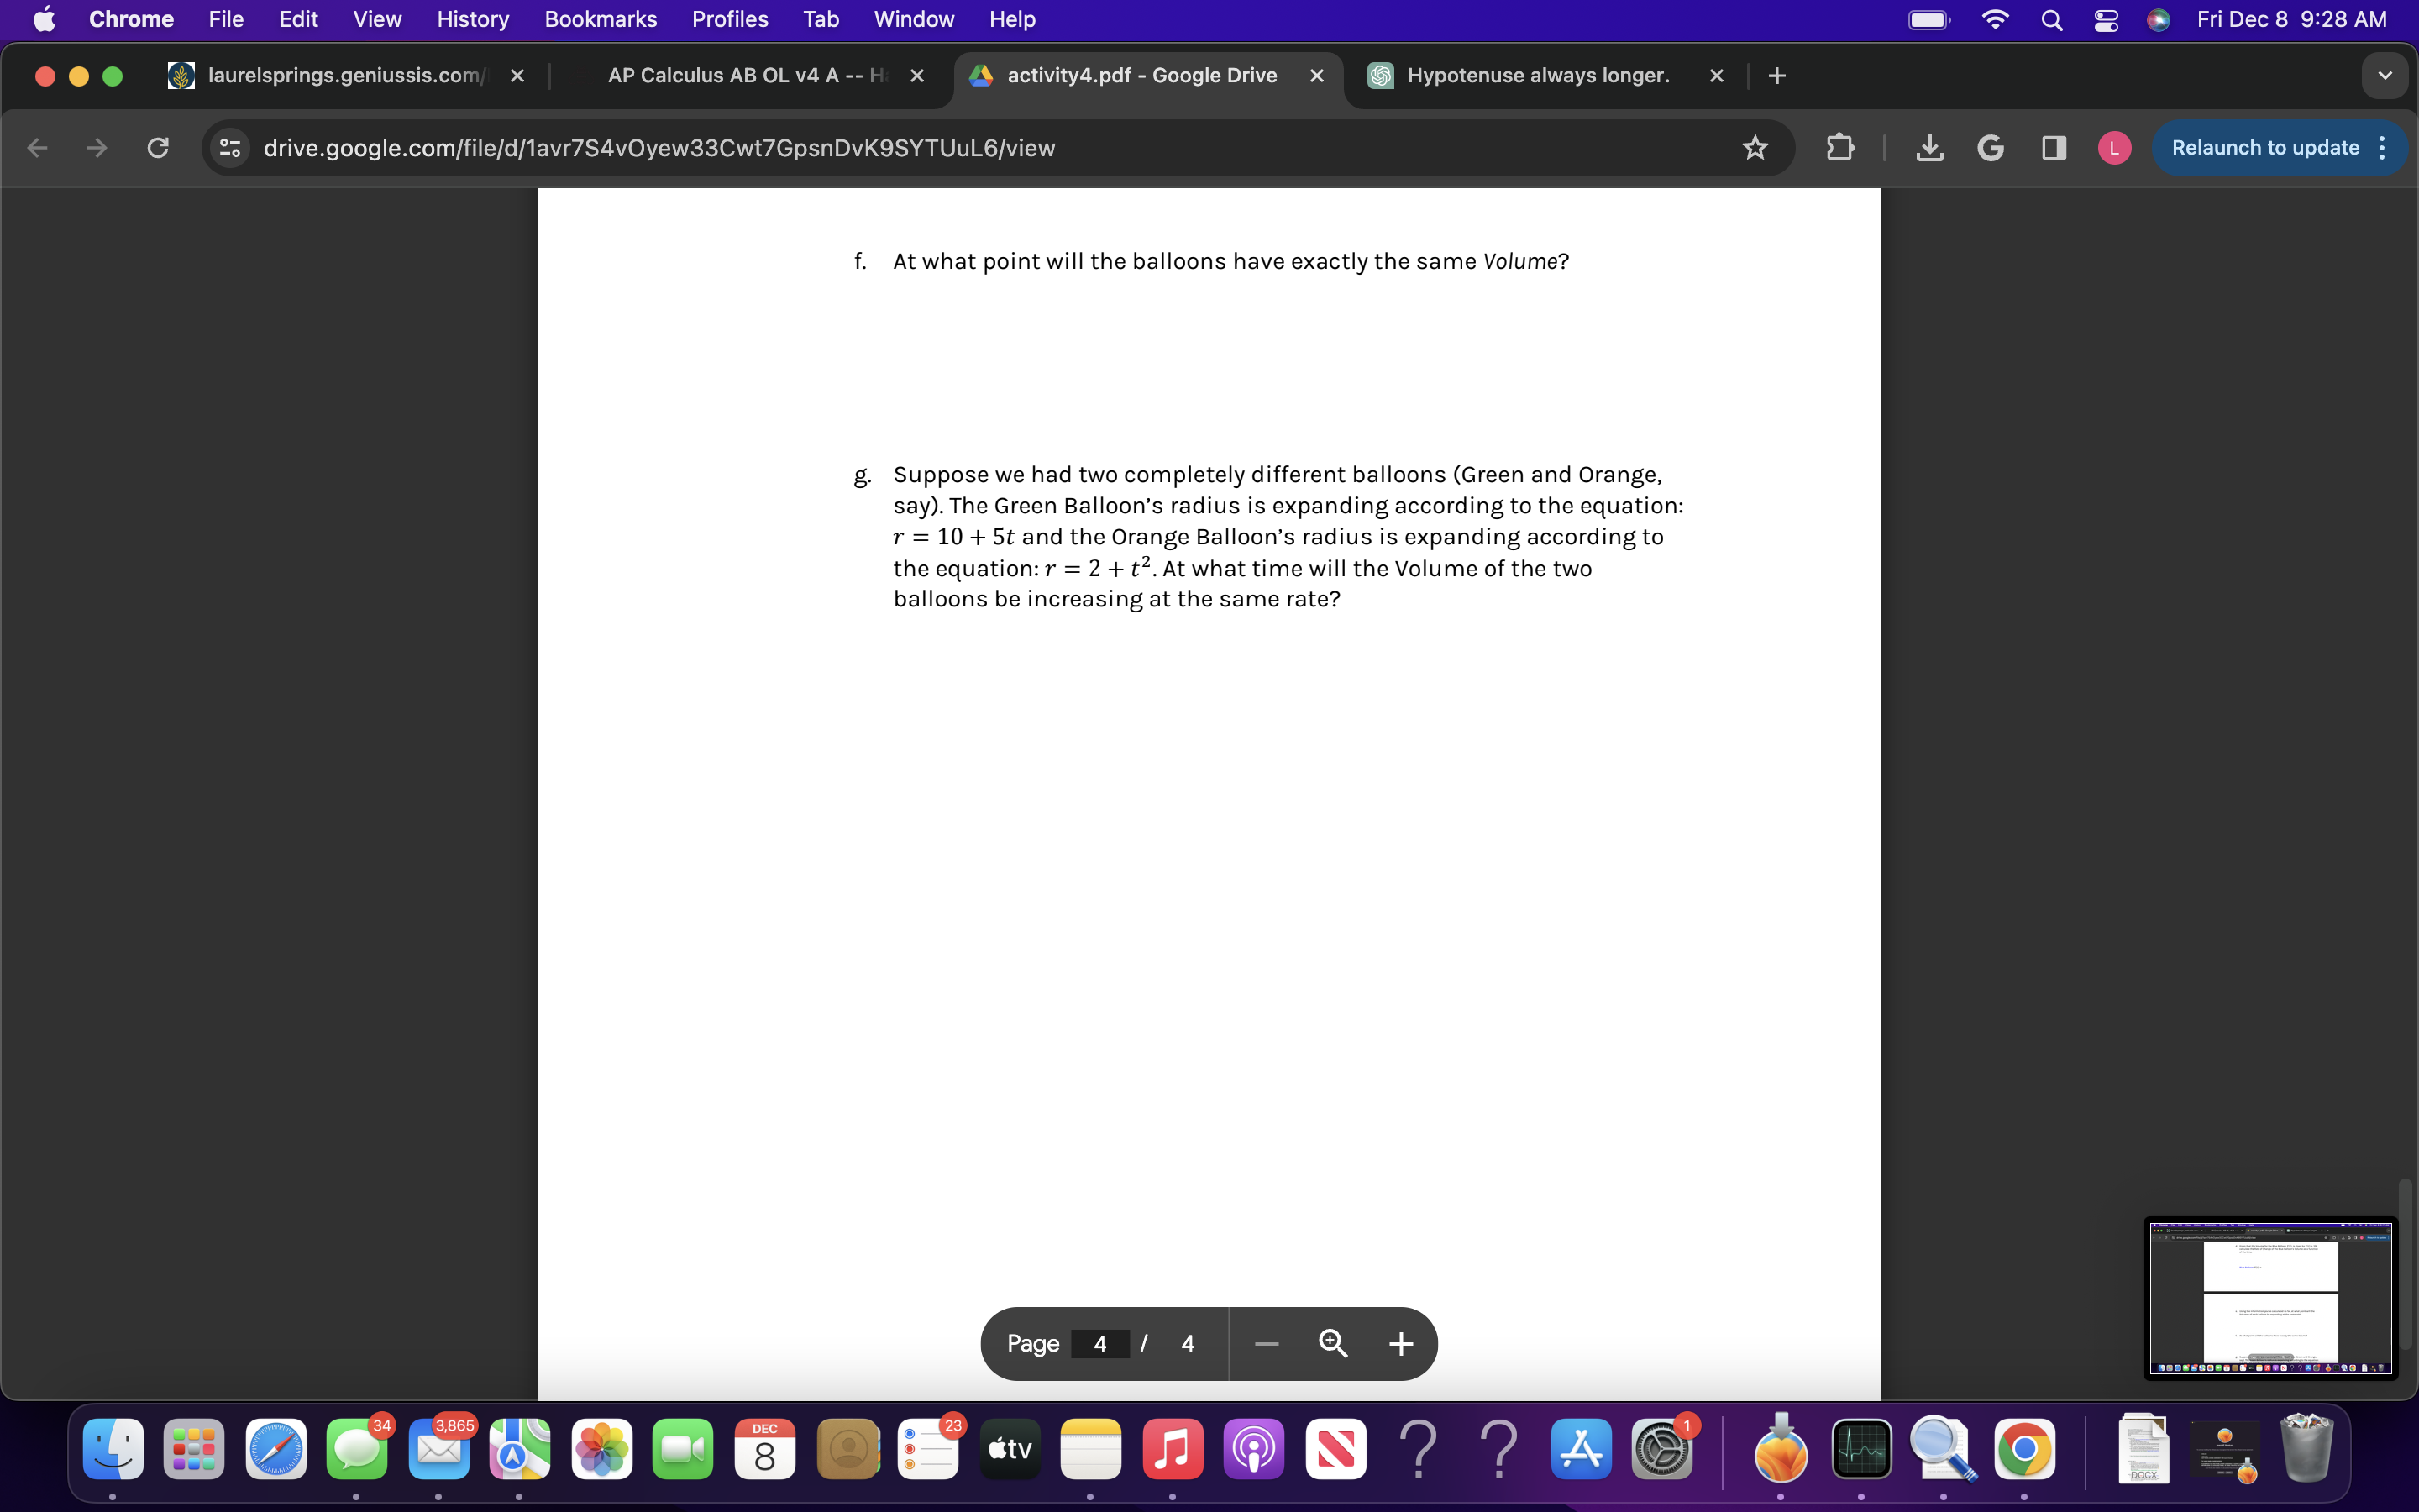Open Spotlight search from menu bar

coord(2052,19)
